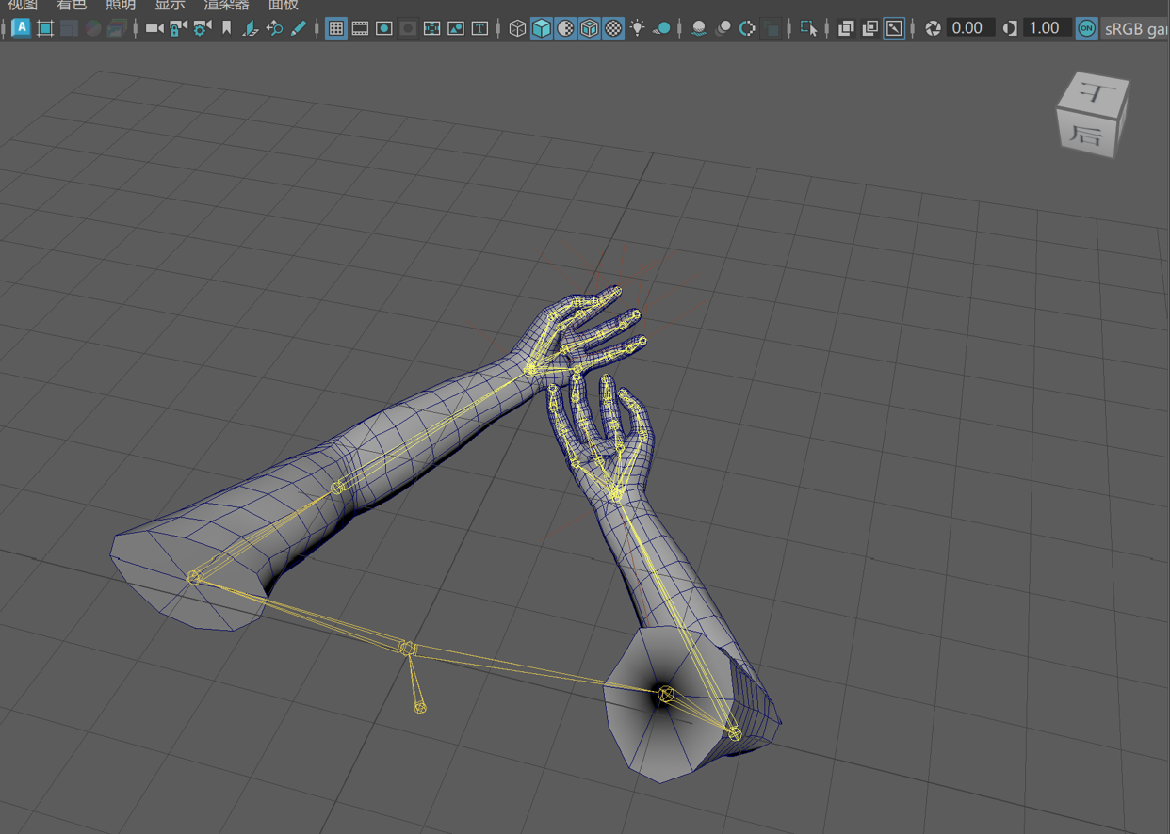The width and height of the screenshot is (1170, 834).
Task: Select the Grease Pencil icon
Action: click(299, 28)
